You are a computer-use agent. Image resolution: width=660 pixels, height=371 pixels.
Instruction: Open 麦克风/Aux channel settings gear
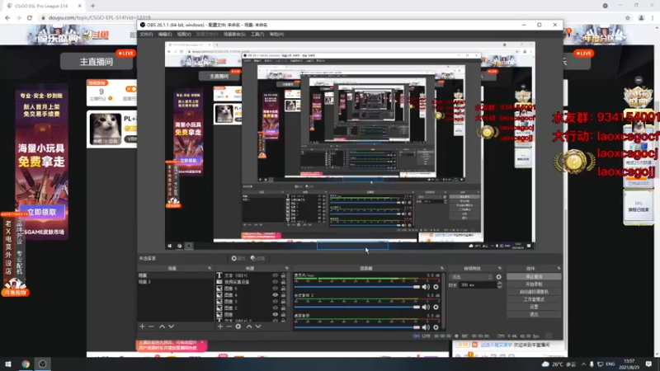tap(436, 287)
